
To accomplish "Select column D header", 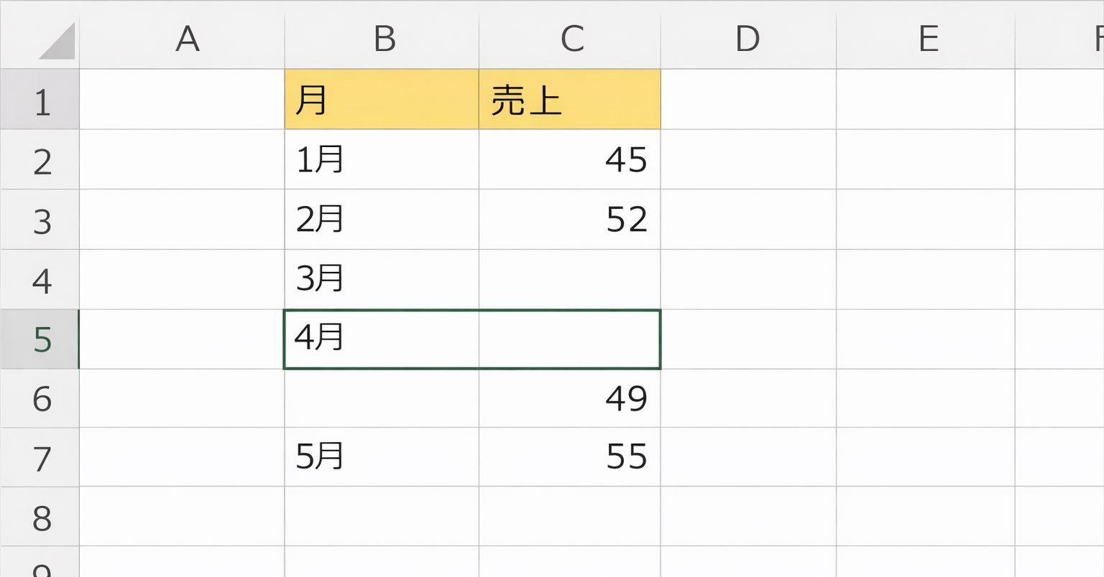I will 747,39.
